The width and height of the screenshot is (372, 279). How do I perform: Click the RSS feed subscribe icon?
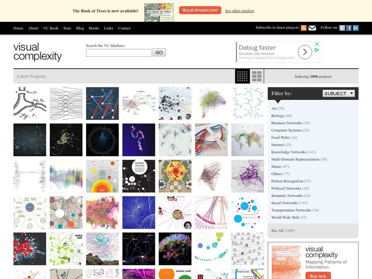pos(304,28)
